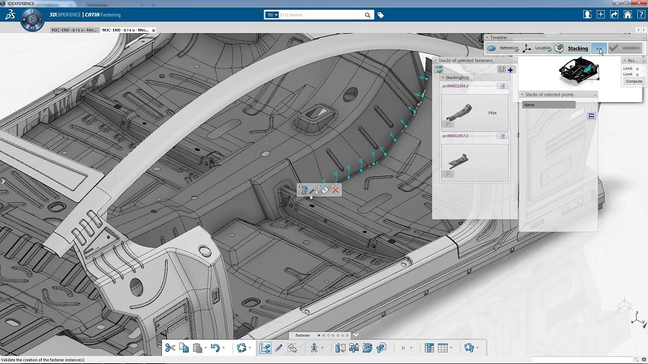Collapse the Timeline panel
This screenshot has width=648, height=364.
point(487,37)
